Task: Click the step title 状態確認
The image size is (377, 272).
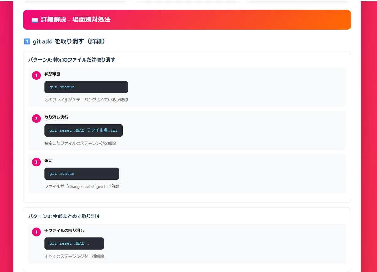Action: [52, 74]
